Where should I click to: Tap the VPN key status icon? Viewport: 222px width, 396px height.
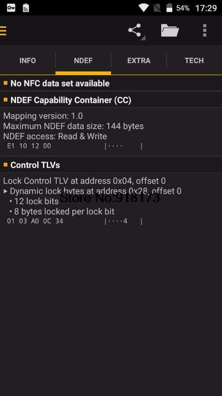[x=11, y=8]
